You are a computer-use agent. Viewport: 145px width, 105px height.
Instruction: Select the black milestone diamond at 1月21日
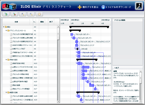point(77,49)
